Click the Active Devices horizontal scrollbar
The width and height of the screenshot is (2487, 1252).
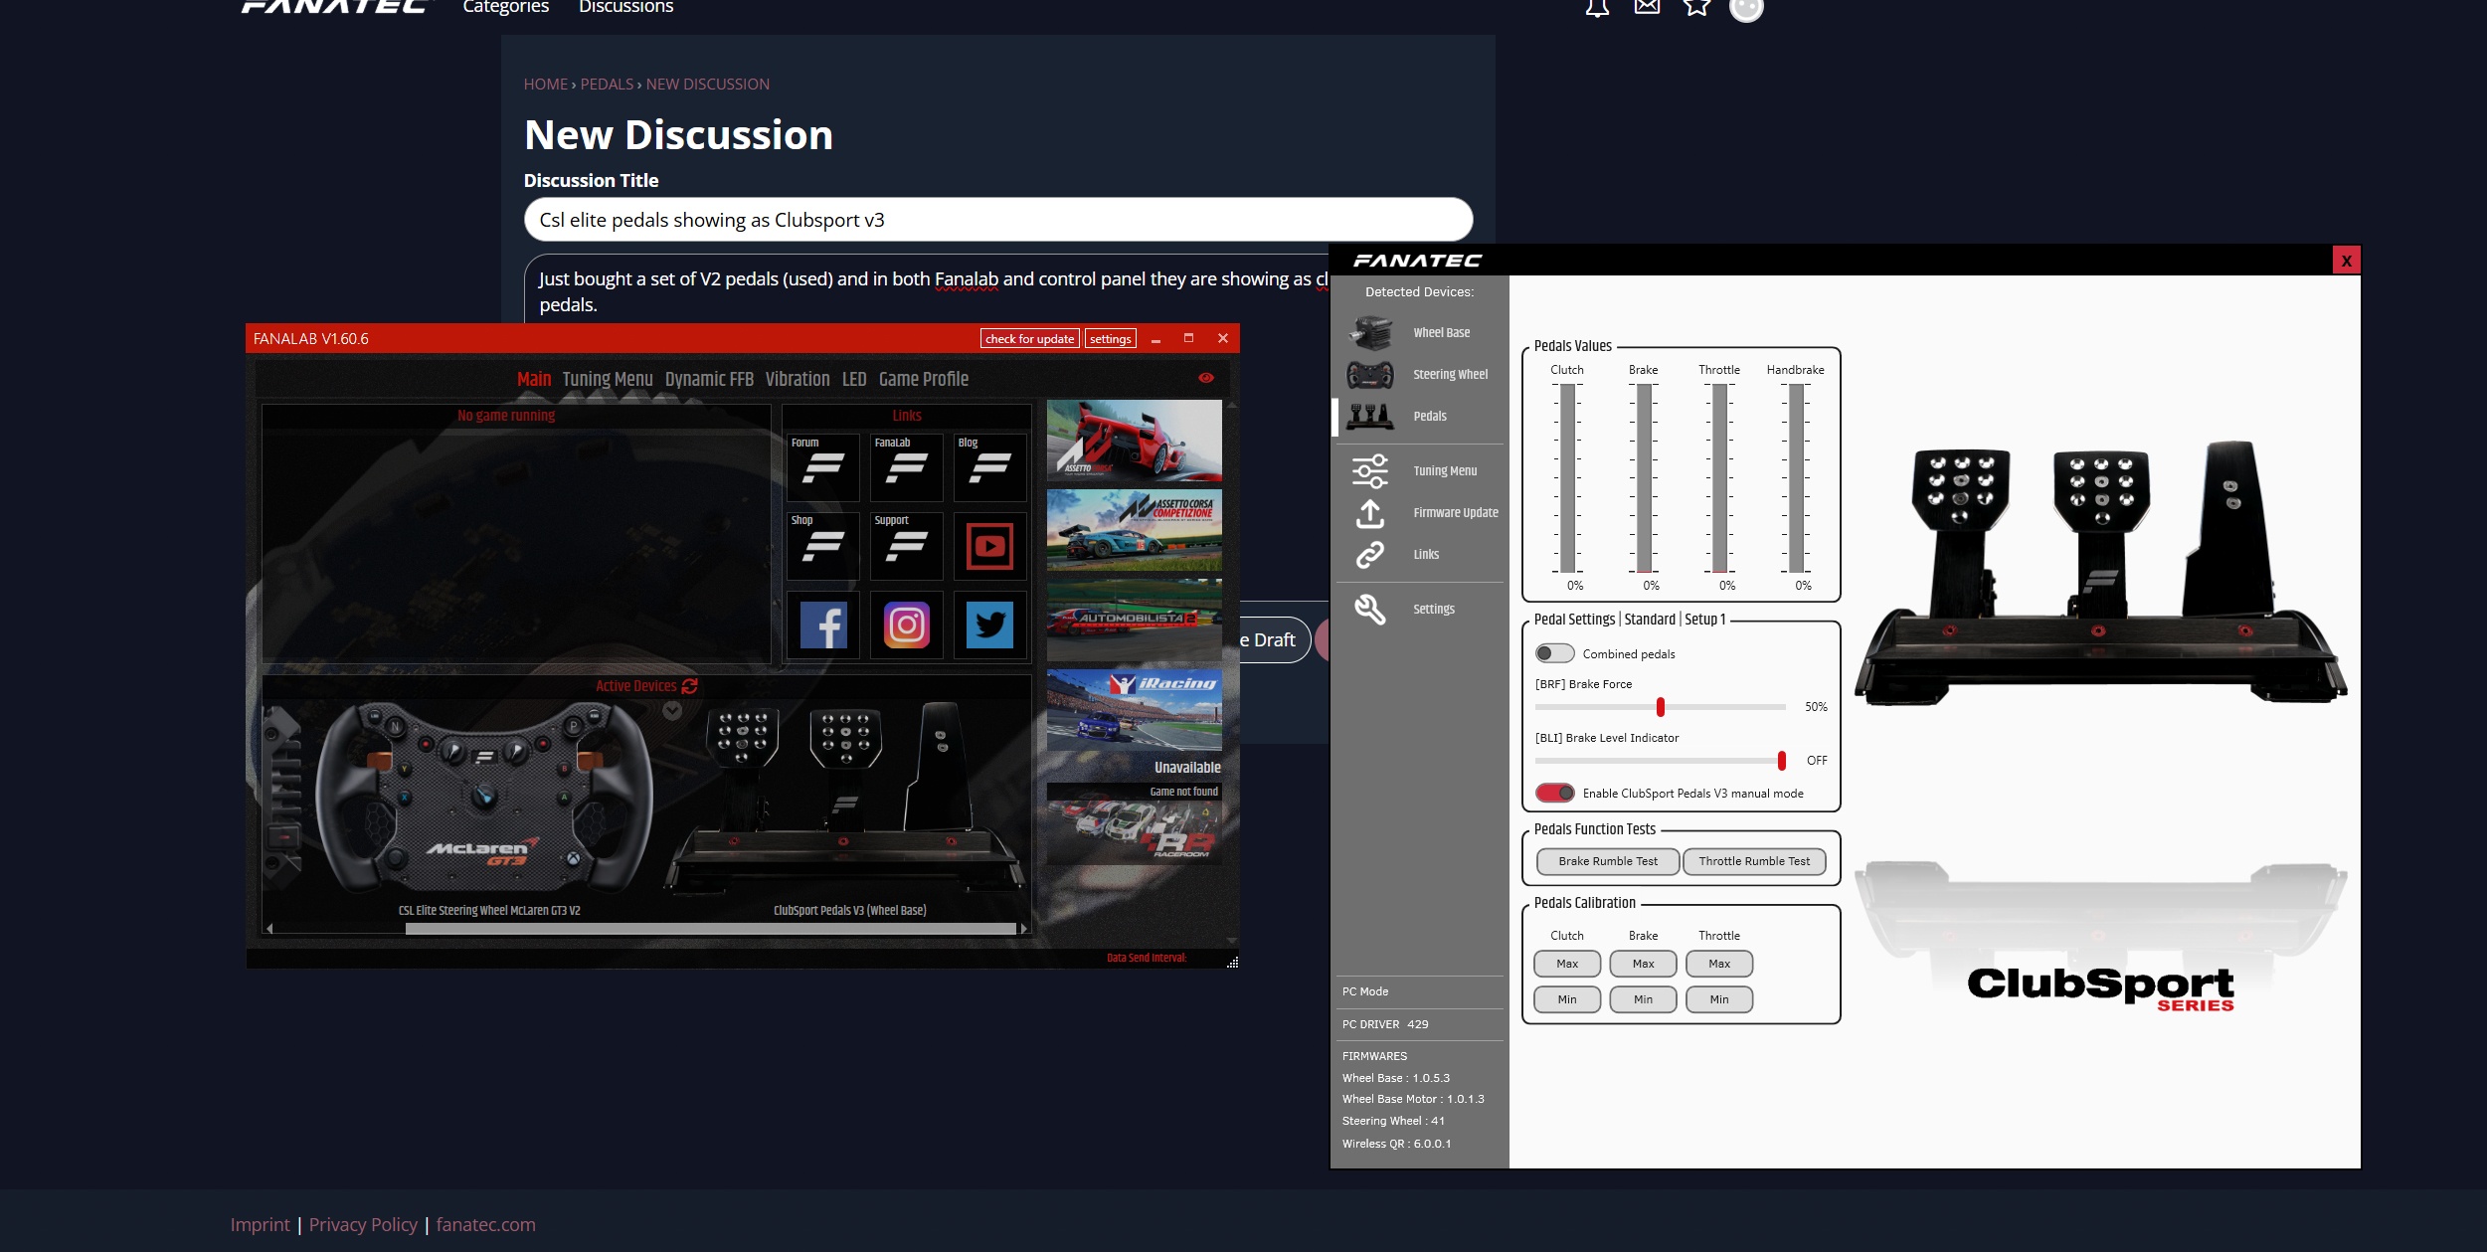pyautogui.click(x=711, y=929)
